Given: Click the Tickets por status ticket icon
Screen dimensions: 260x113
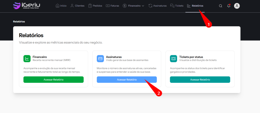Looking at the screenshot, I should point(173,59).
